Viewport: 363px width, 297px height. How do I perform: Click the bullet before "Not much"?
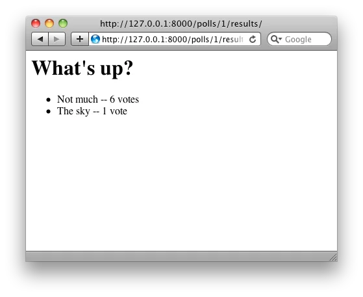(x=48, y=100)
